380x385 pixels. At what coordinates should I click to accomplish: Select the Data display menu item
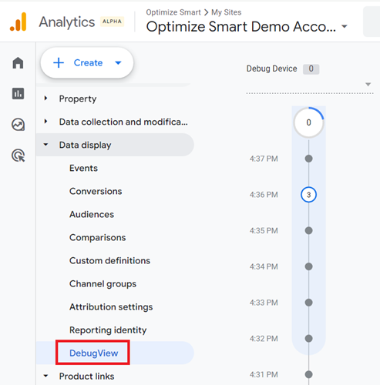coord(115,145)
